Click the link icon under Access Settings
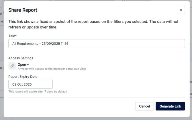The height and width of the screenshot is (120, 192). click(12, 66)
